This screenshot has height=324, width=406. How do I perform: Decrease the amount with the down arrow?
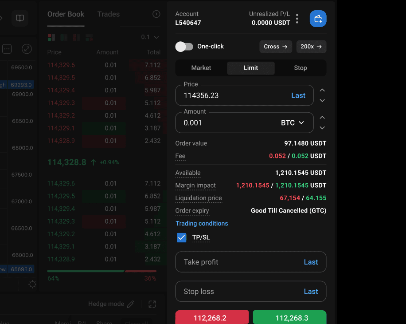(322, 128)
